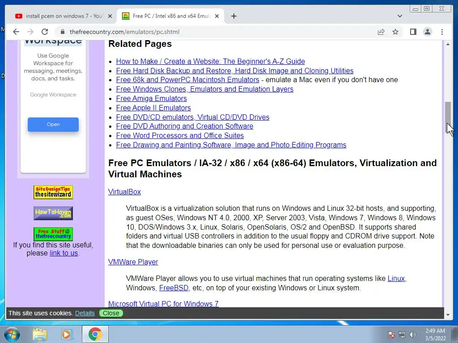The height and width of the screenshot is (343, 458).
Task: Open Free Windows Clones and Emulation Layers
Action: 205,89
